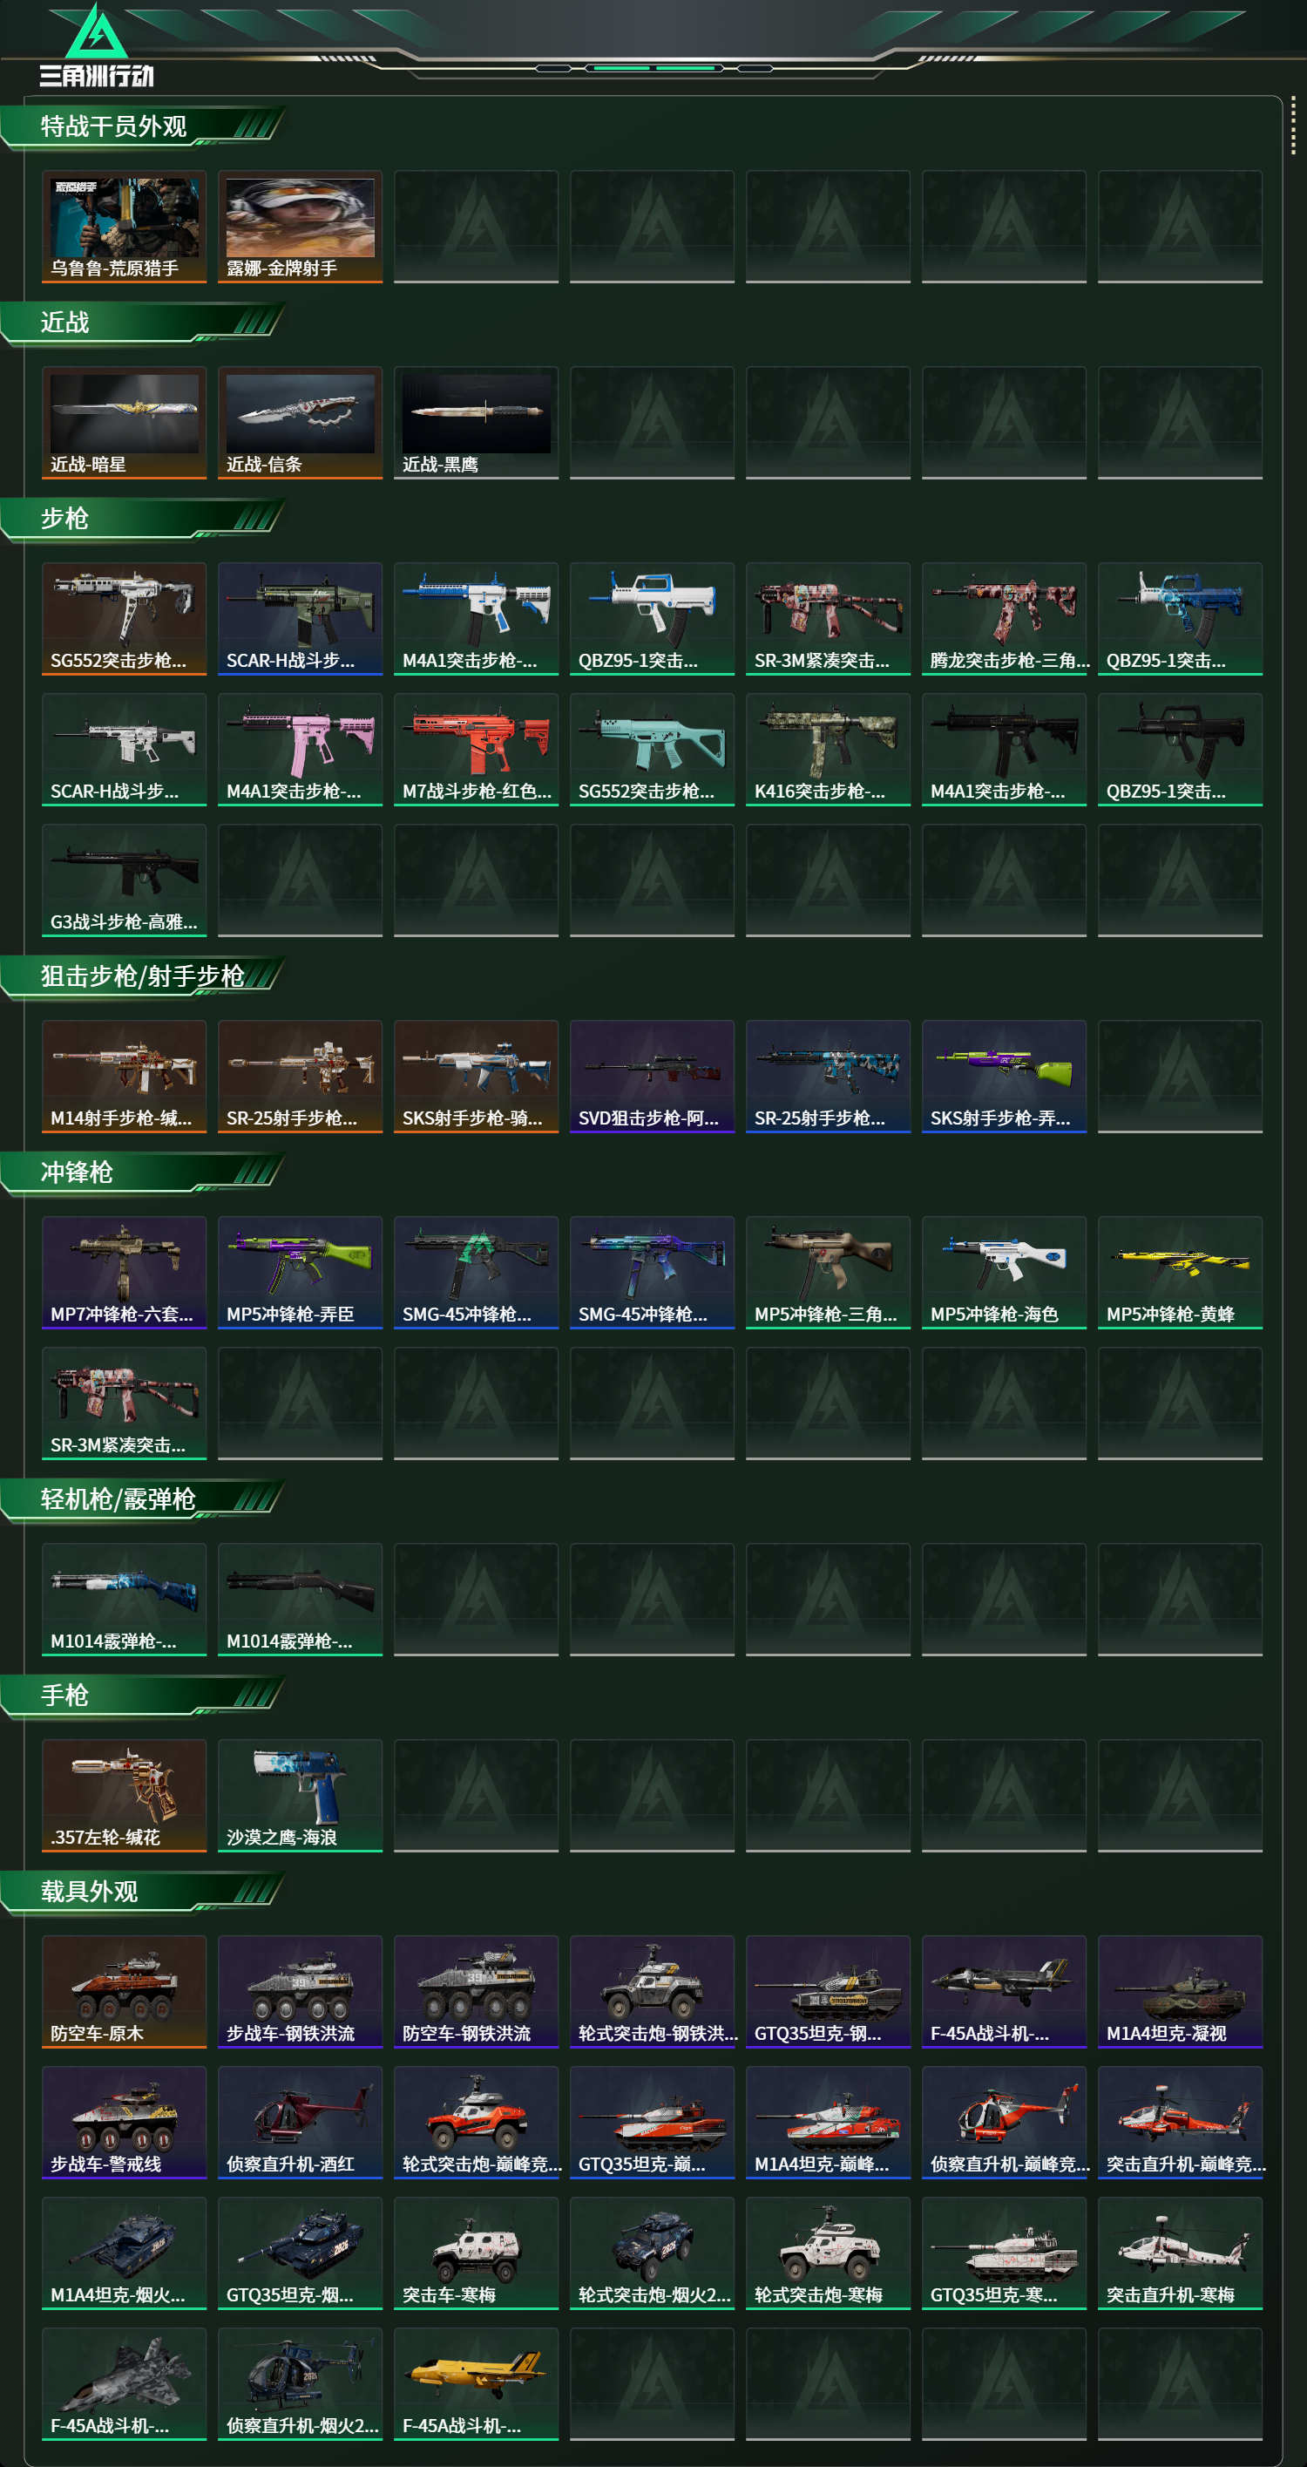Open the 侦察直升机-酒红 vehicle skin
Image resolution: width=1307 pixels, height=2467 pixels.
coord(300,2124)
